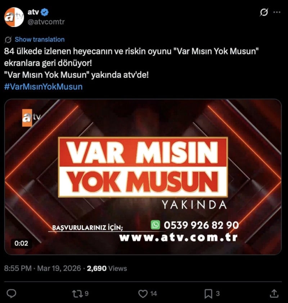This screenshot has width=288, height=303.
Task: Click the WhatsApp icon in the video
Action: pos(155,225)
